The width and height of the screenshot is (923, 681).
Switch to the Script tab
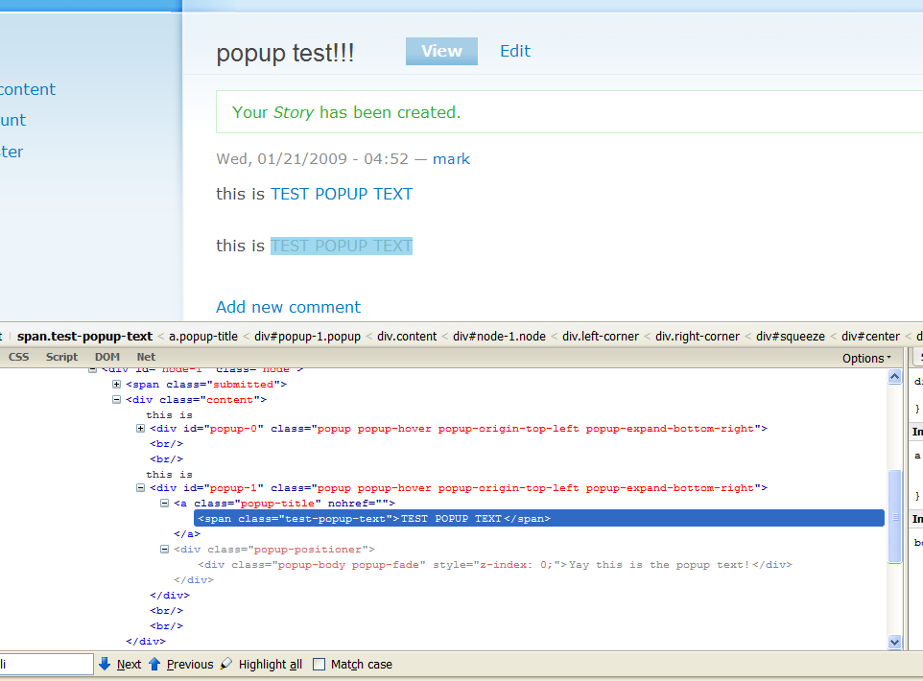[x=62, y=357]
